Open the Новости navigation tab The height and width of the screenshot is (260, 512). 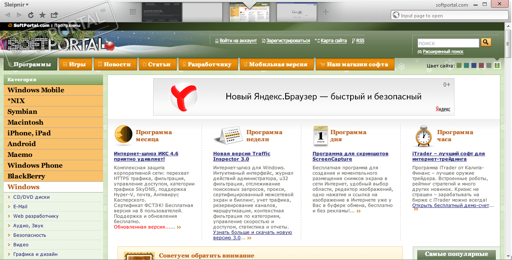[x=115, y=64]
